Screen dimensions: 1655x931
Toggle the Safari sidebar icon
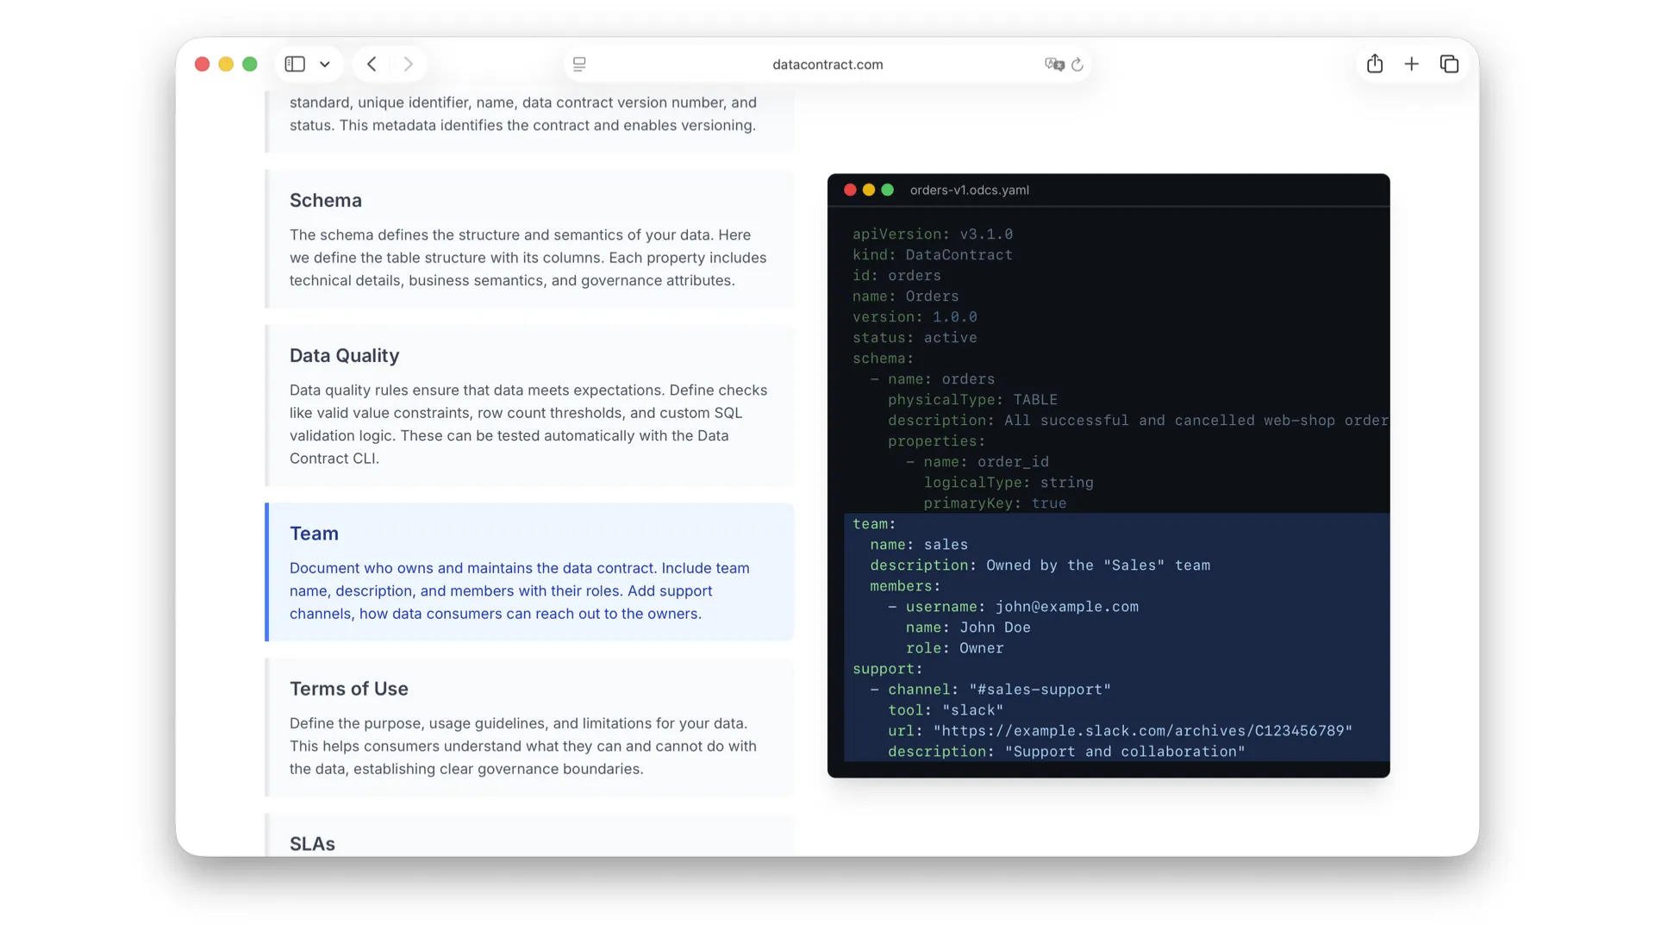coord(295,64)
